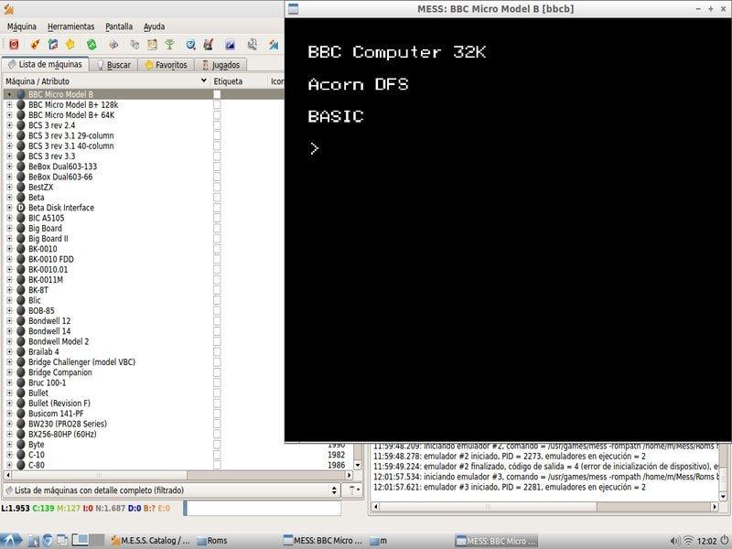
Task: Switch to the first workspace in the pager
Action: pyautogui.click(x=80, y=541)
